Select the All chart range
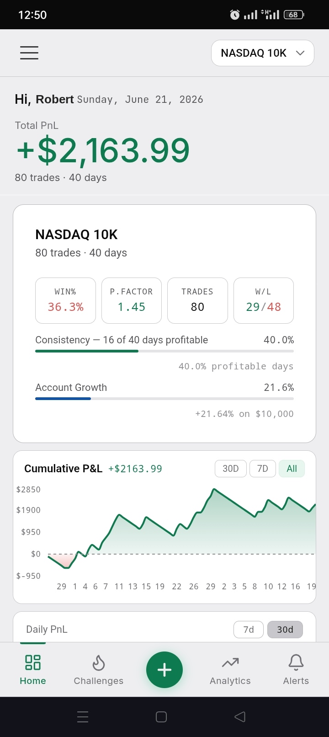Image resolution: width=329 pixels, height=737 pixels. pos(292,469)
